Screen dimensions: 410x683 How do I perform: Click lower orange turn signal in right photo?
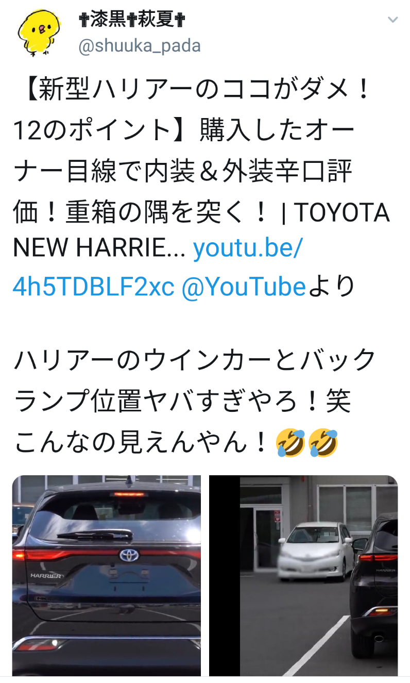pos(381,611)
